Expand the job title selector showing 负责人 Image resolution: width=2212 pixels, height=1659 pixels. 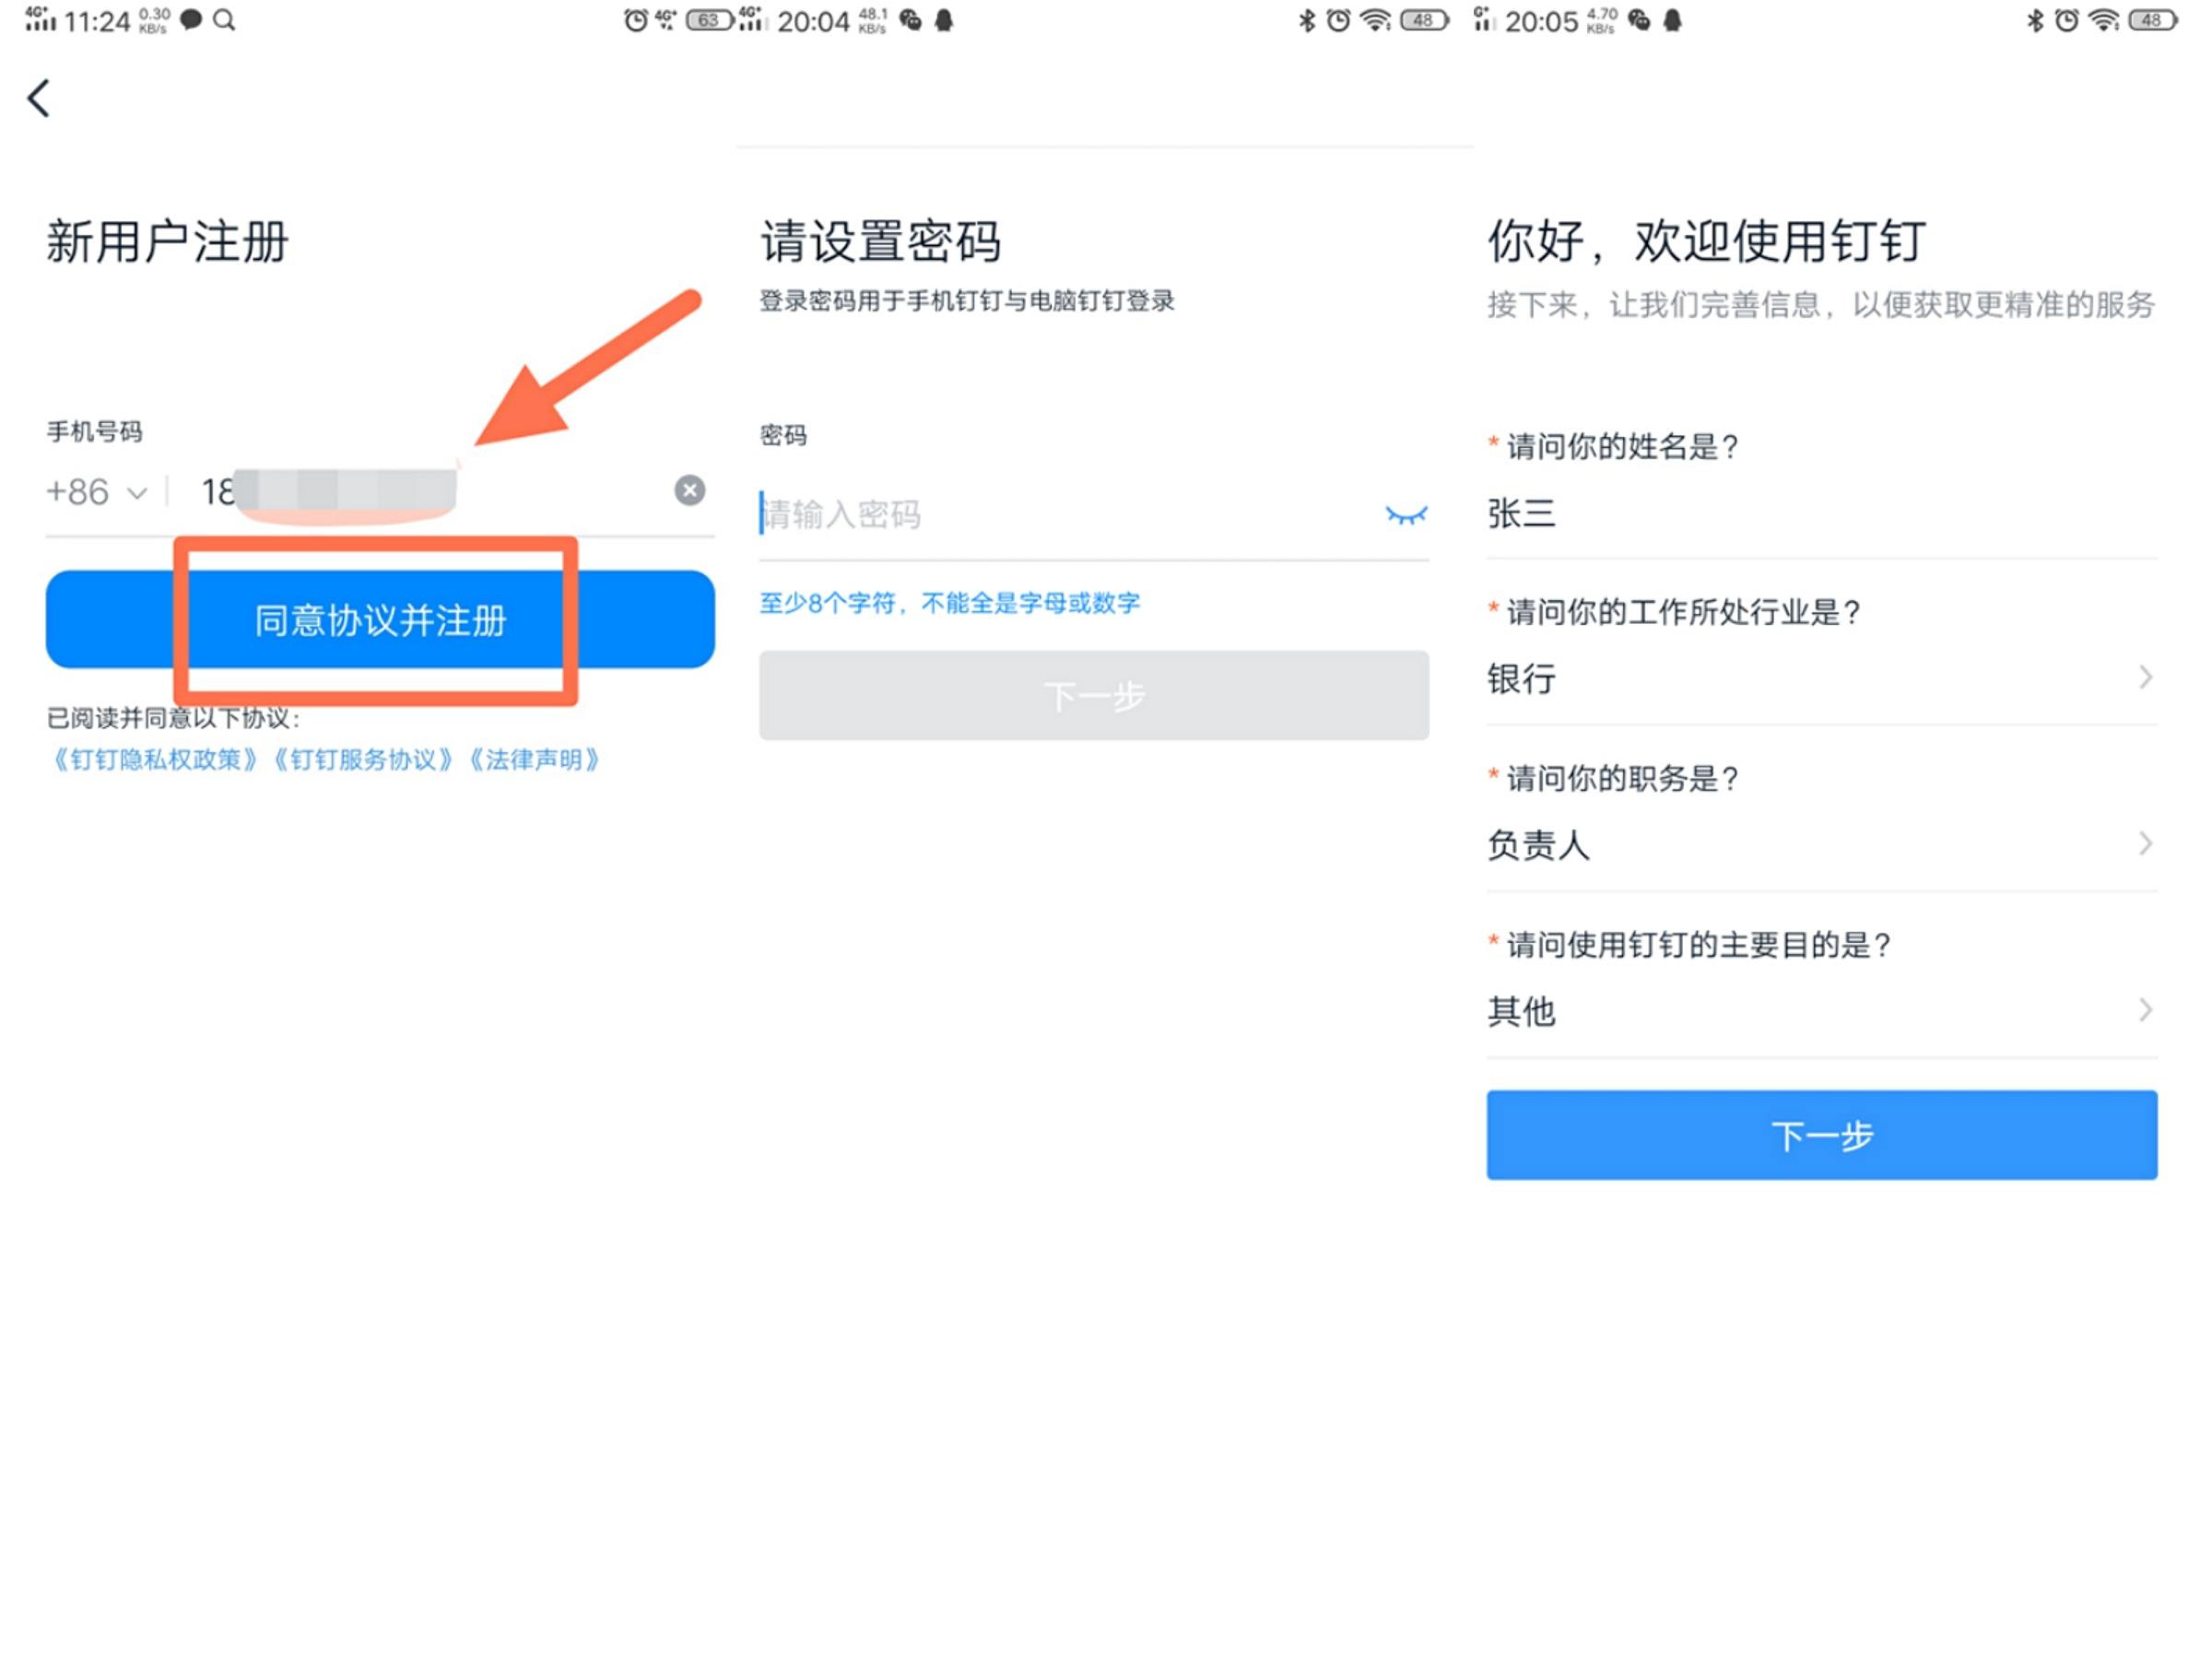[1821, 845]
